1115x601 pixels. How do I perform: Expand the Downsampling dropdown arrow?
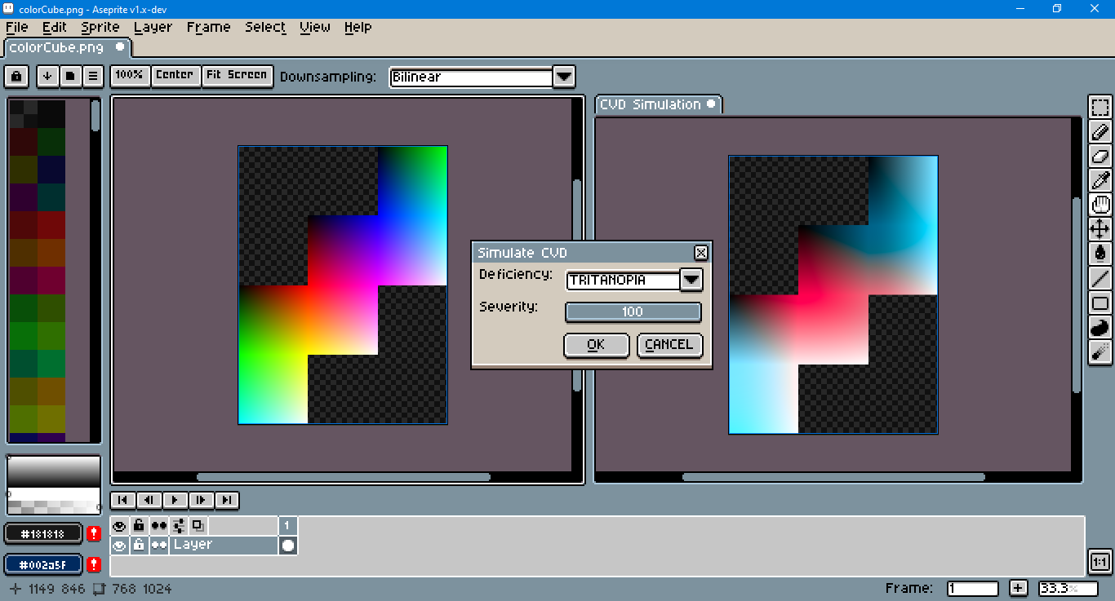[564, 77]
